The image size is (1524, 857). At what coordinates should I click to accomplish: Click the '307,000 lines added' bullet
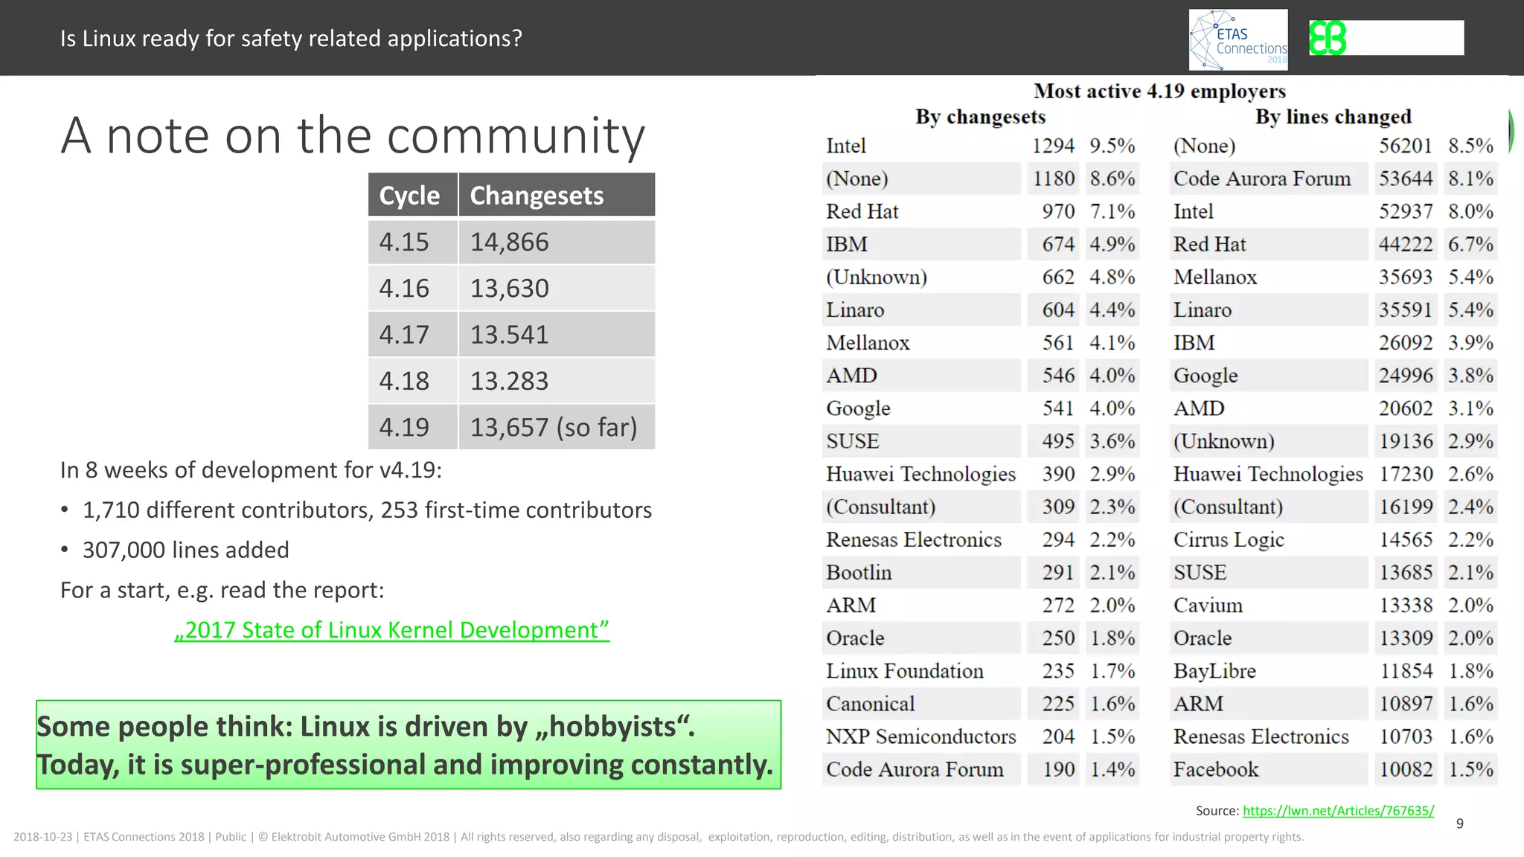[185, 550]
